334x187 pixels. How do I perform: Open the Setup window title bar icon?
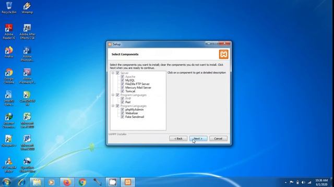[110, 44]
